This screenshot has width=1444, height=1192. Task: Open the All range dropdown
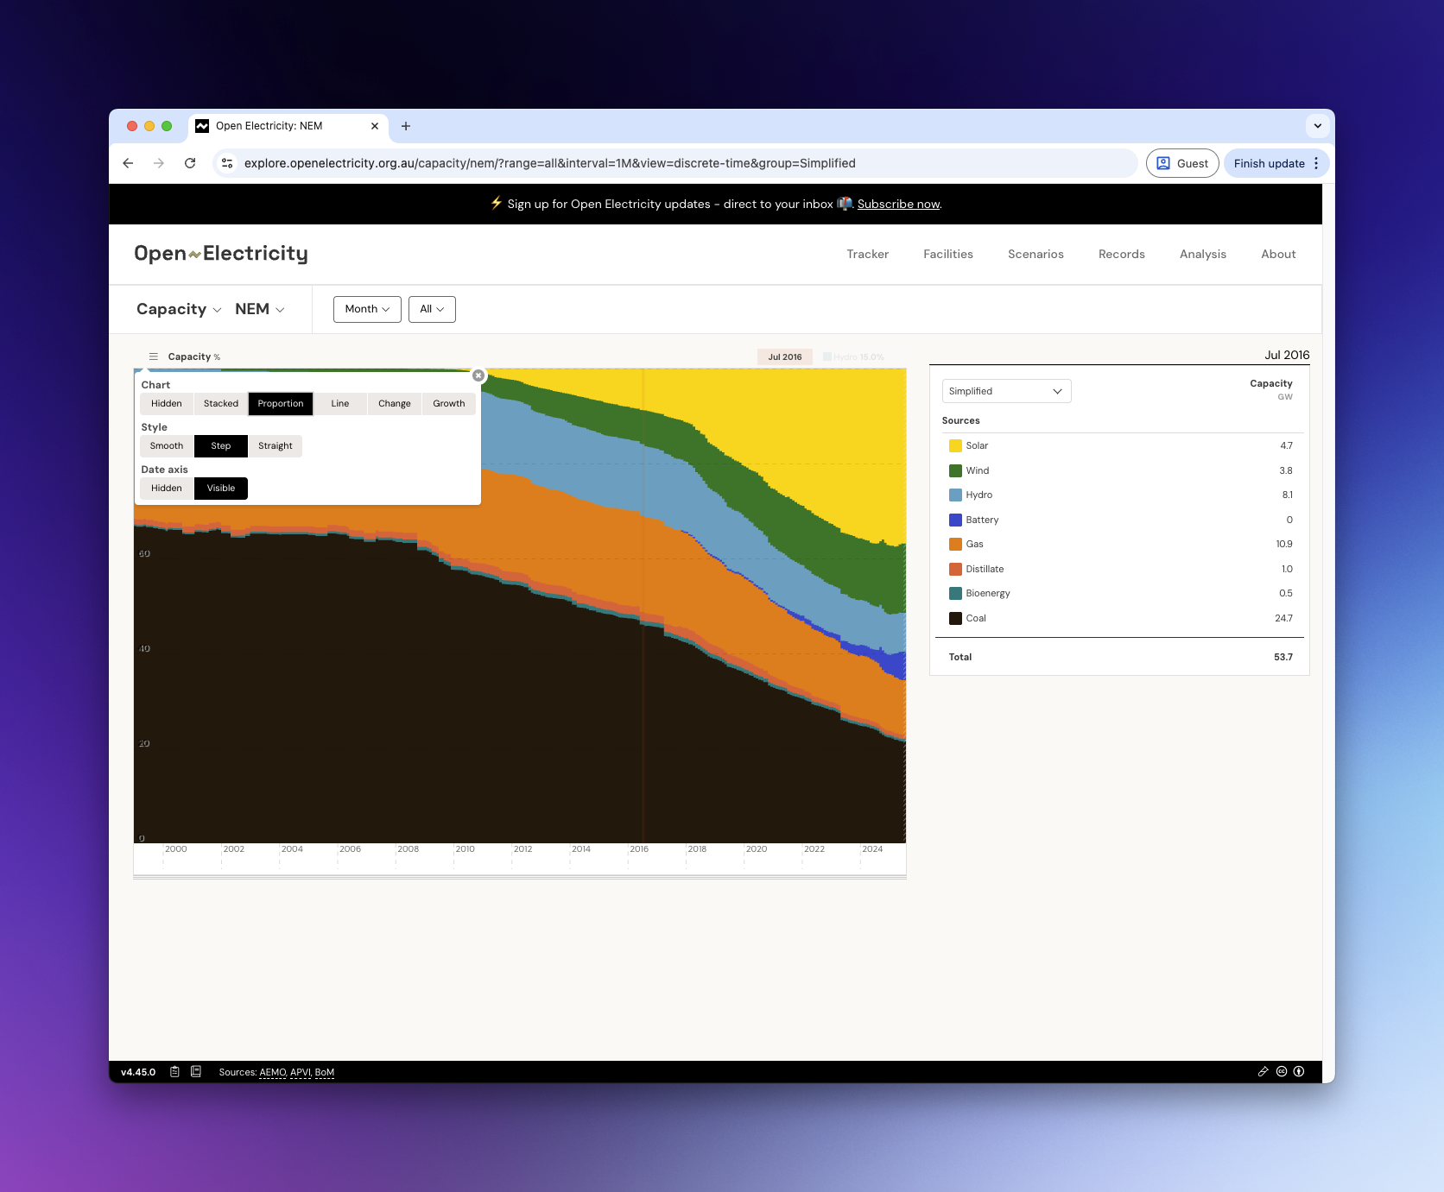tap(432, 309)
